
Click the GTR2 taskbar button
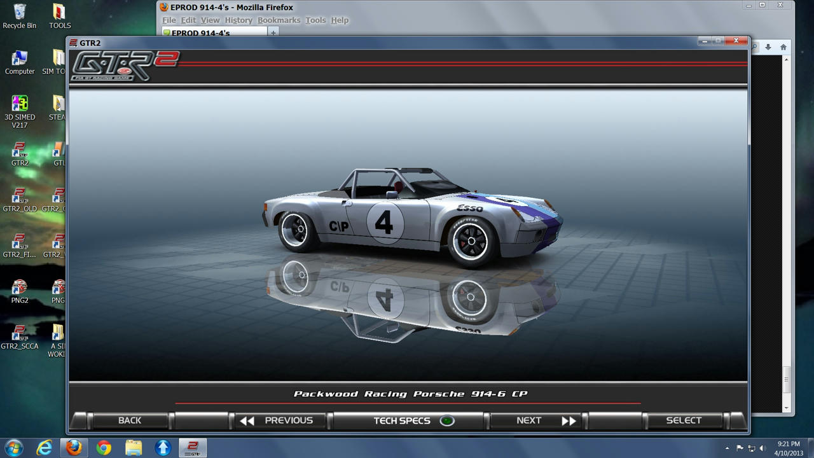tap(193, 447)
